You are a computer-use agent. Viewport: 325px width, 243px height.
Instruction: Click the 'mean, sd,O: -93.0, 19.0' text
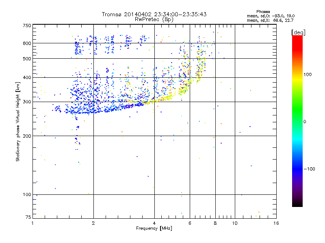click(271, 16)
